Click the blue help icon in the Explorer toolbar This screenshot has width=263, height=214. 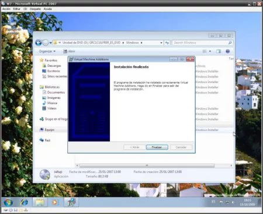(x=227, y=51)
